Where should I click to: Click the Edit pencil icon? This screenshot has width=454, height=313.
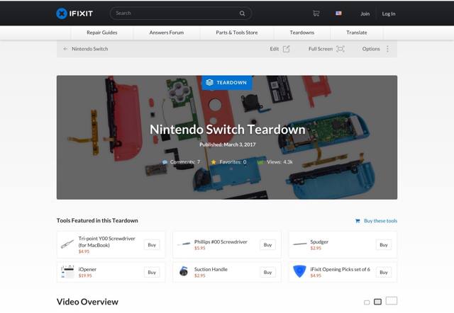coord(287,49)
